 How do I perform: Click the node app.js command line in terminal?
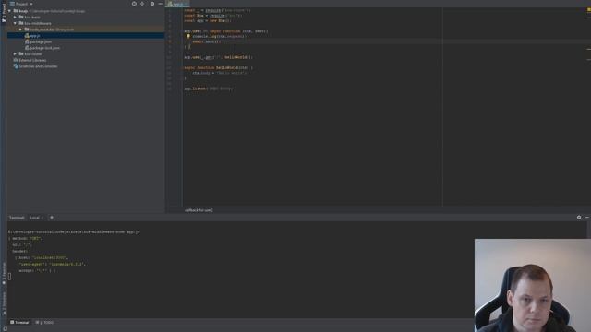[74, 231]
